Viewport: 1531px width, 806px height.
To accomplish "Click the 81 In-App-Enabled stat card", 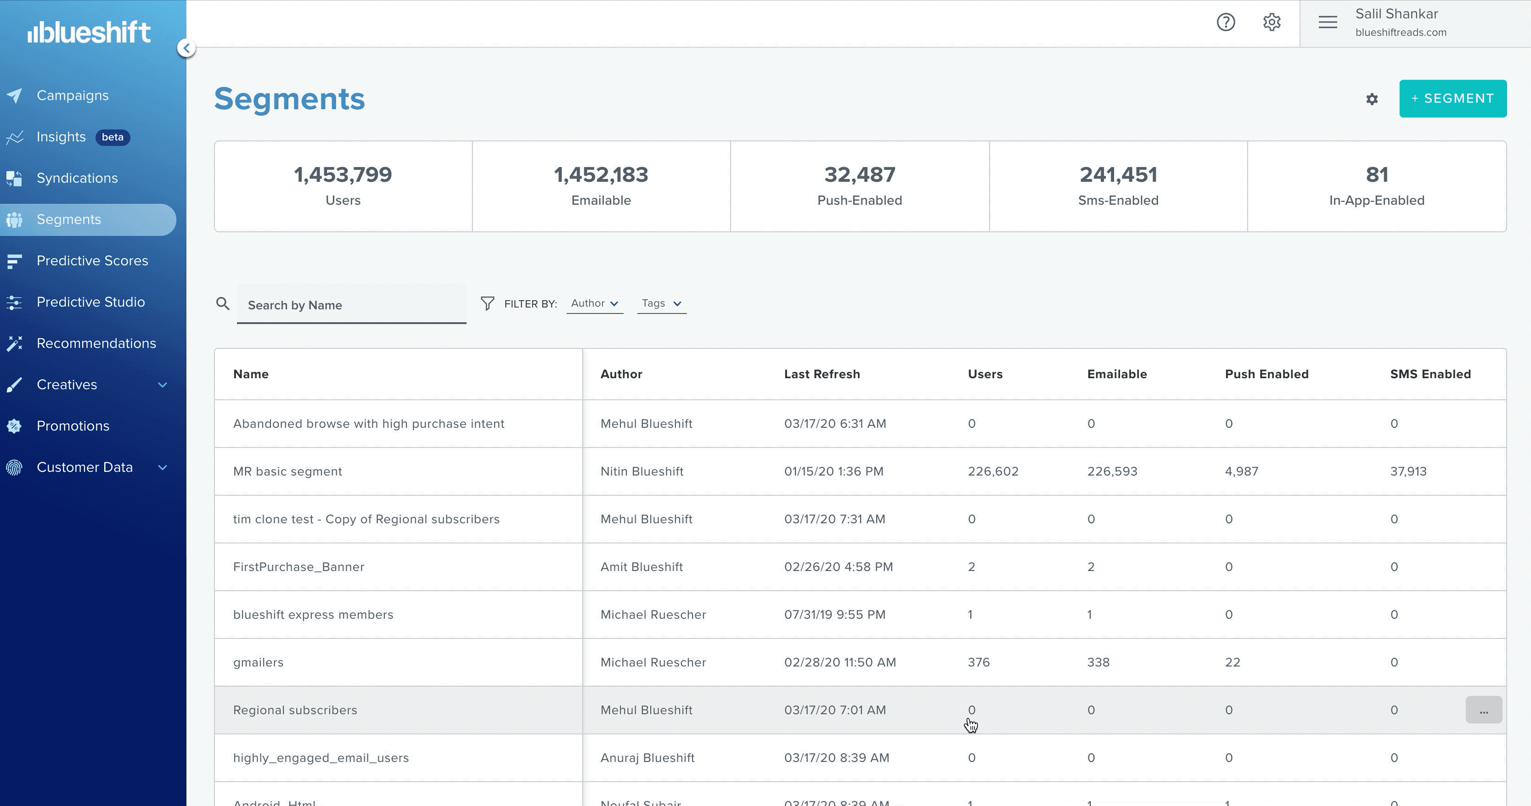I will (1376, 186).
